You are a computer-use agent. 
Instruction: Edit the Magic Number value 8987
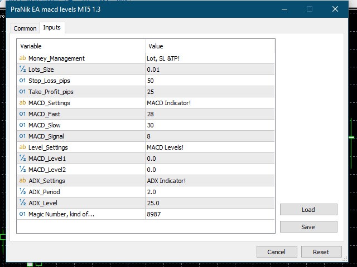(209, 214)
